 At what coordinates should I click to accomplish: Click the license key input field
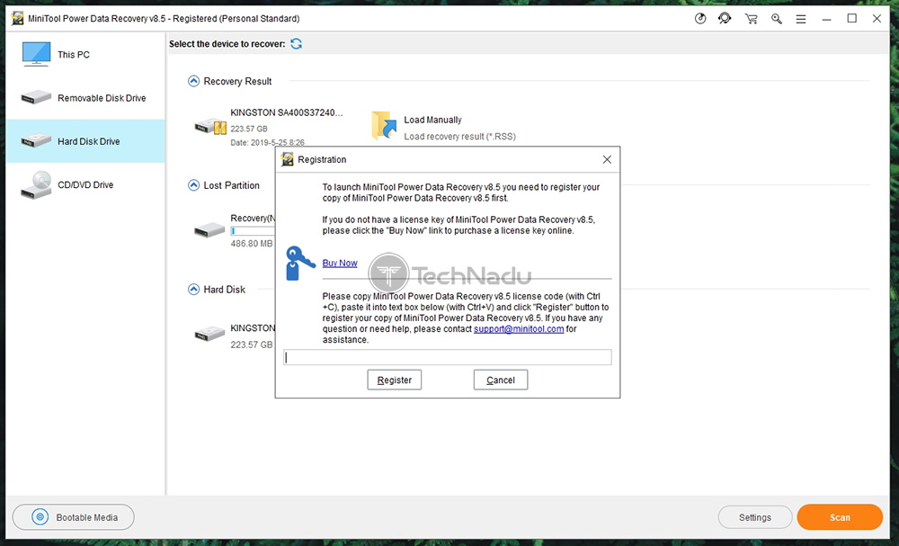447,356
